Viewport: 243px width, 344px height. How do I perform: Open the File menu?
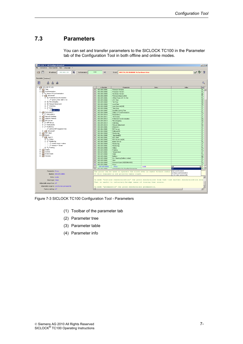tap(37, 68)
